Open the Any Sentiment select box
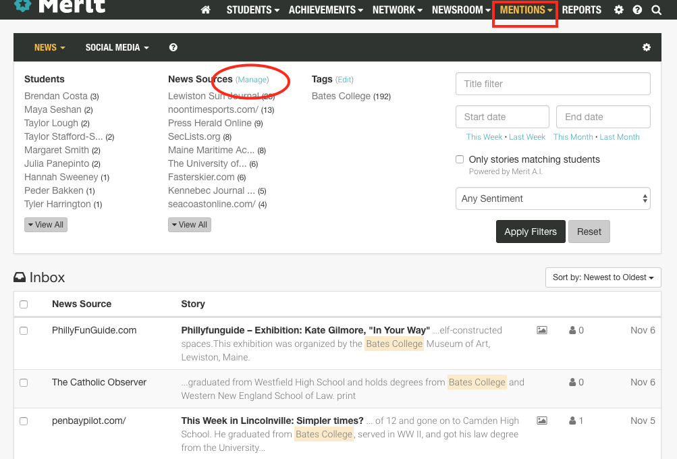 coord(553,198)
